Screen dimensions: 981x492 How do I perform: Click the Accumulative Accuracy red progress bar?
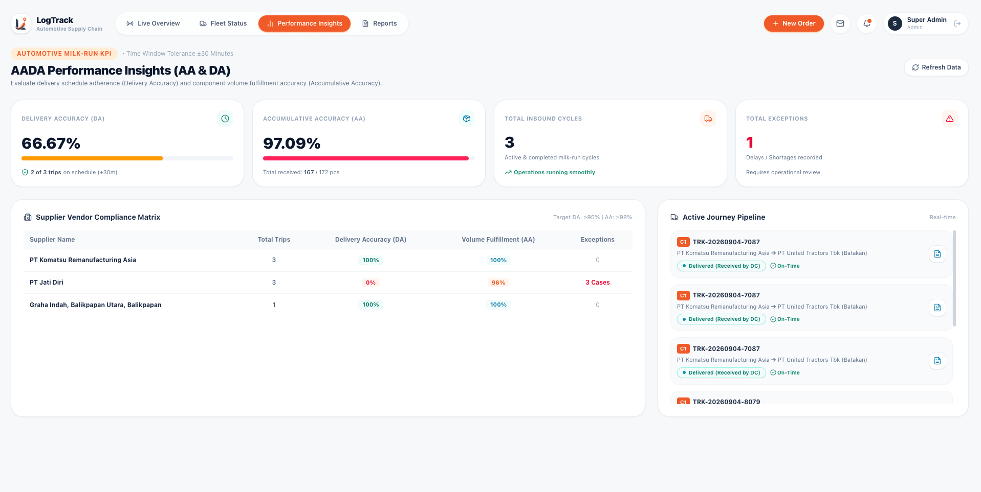[366, 158]
